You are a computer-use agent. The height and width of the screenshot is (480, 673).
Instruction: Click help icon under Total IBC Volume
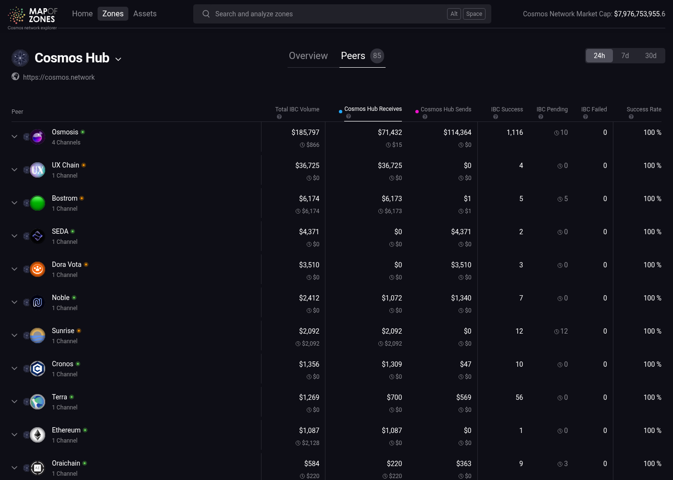tap(279, 117)
